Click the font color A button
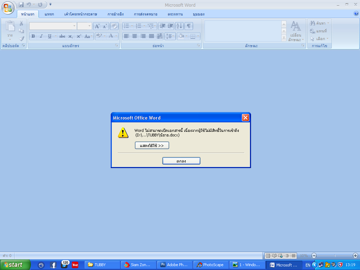The width and height of the screenshot is (360, 270). pyautogui.click(x=111, y=36)
